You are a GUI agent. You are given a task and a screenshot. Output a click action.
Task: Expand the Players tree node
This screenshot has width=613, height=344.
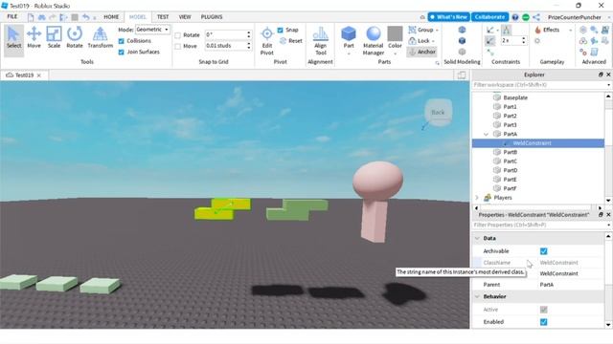(477, 198)
